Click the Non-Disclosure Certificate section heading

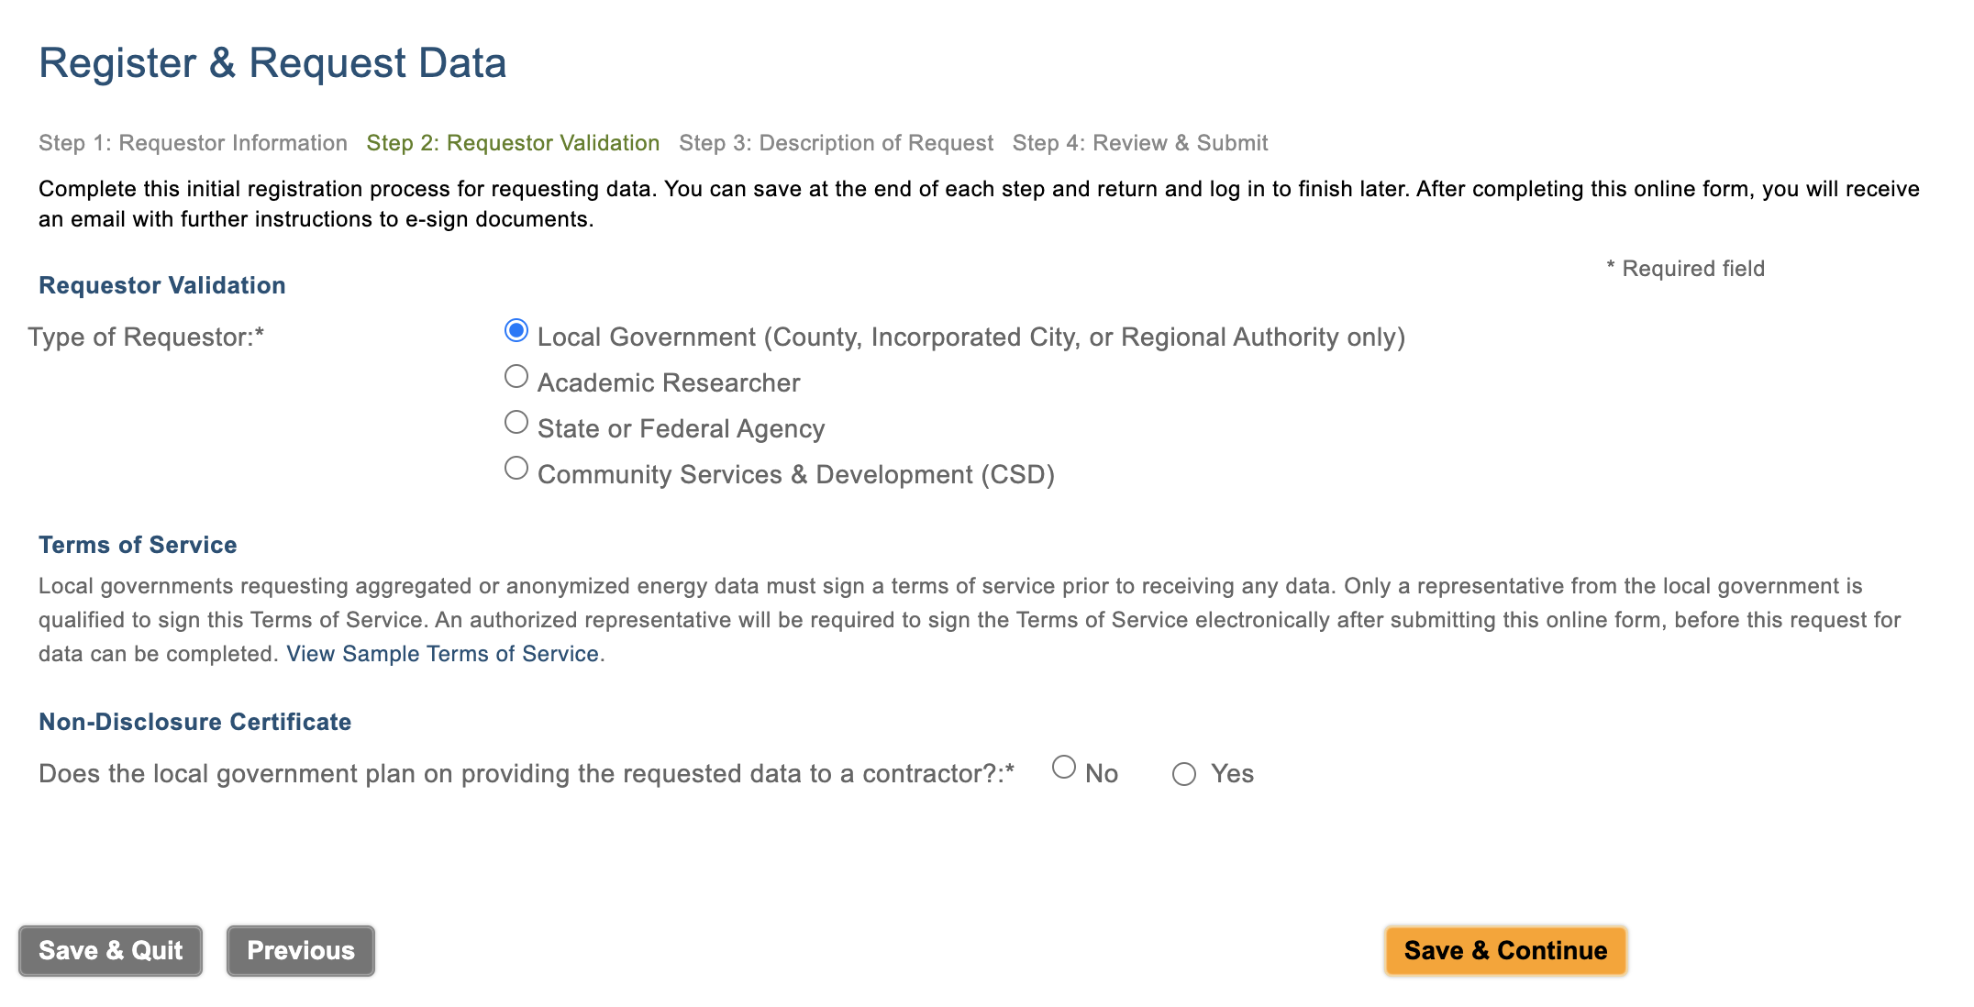click(194, 722)
